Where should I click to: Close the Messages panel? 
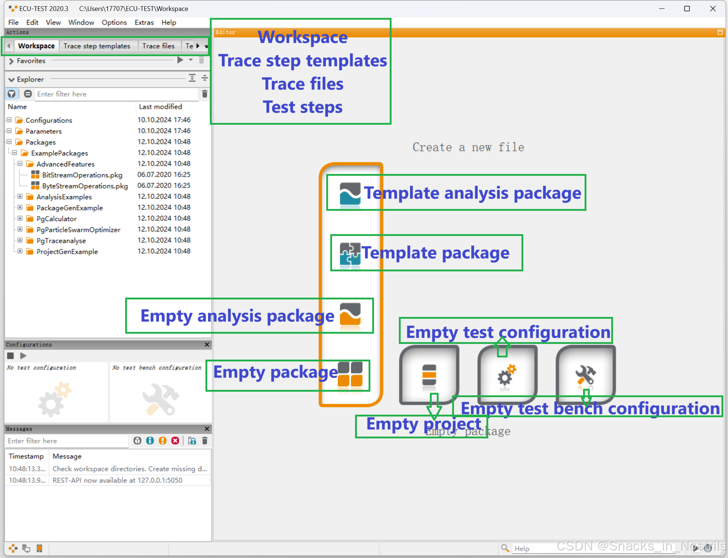coord(207,429)
